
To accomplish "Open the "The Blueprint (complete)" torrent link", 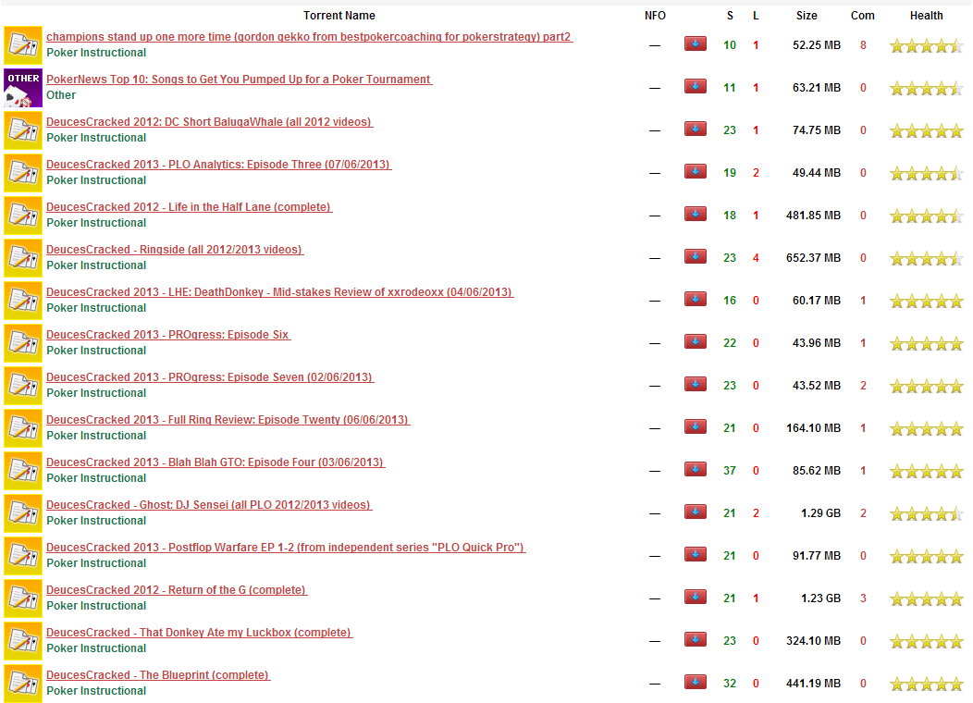I will (158, 675).
